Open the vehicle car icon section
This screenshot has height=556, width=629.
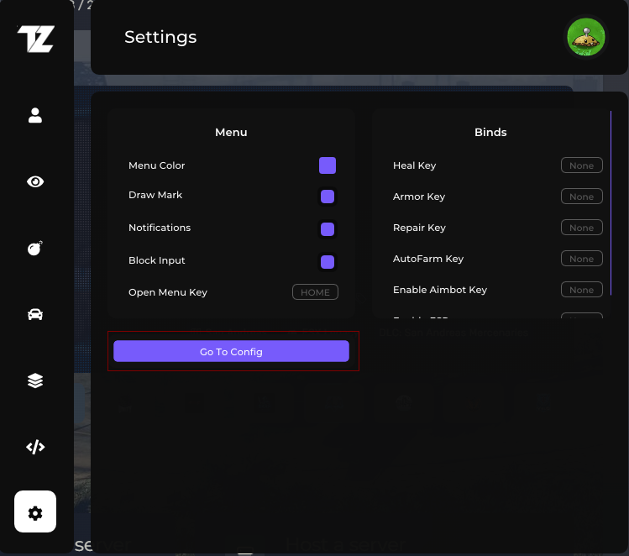[x=35, y=314]
